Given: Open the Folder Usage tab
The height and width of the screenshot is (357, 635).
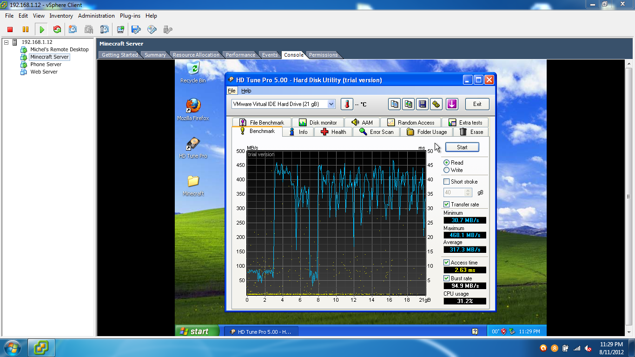Looking at the screenshot, I should 426,132.
